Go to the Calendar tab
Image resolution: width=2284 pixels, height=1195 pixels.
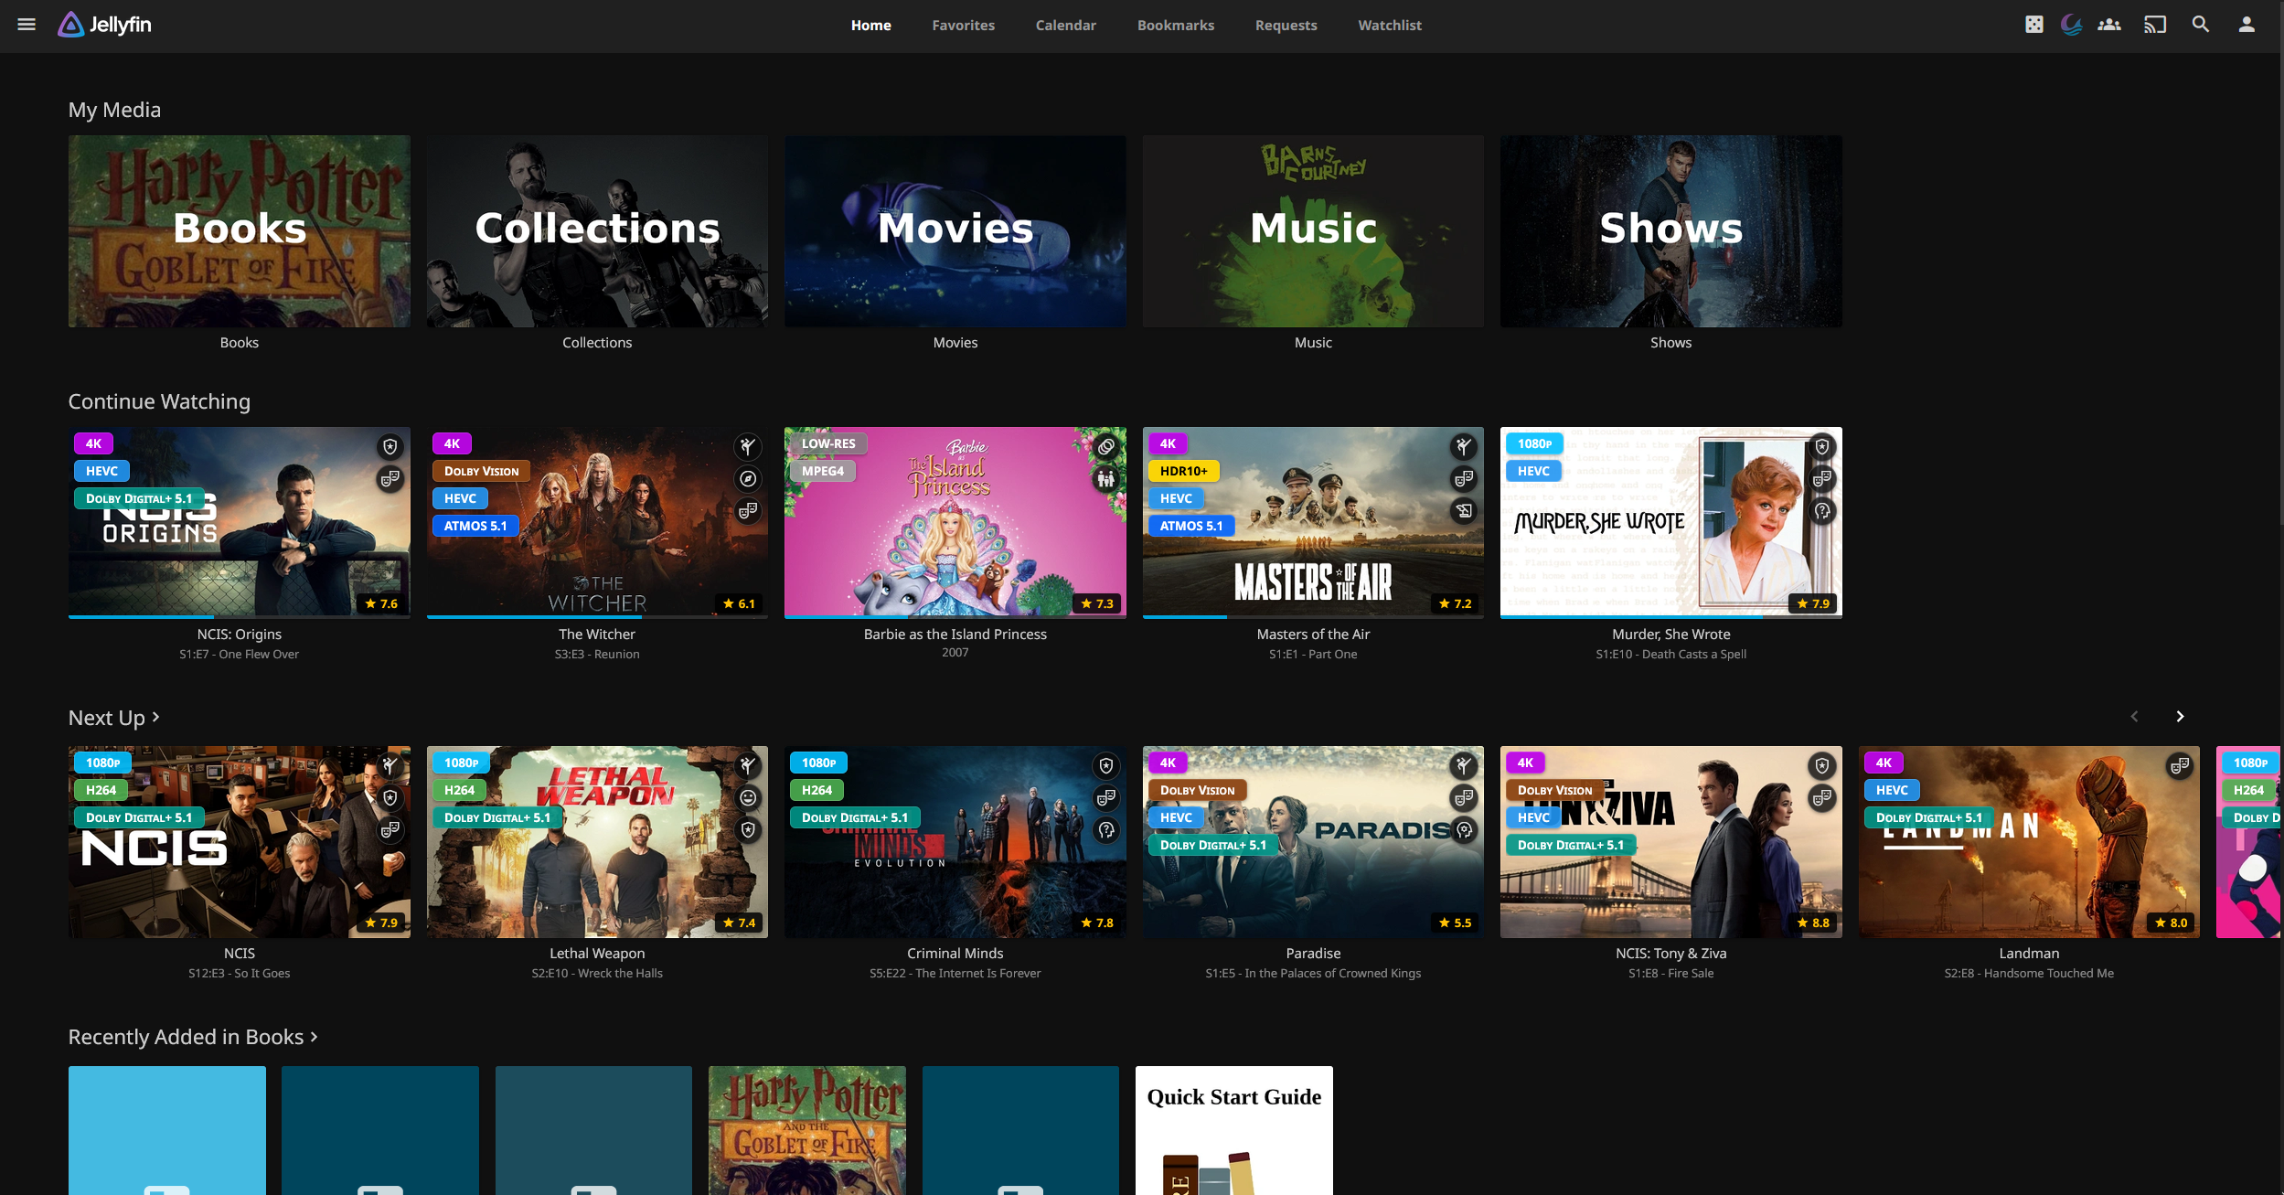(x=1065, y=26)
